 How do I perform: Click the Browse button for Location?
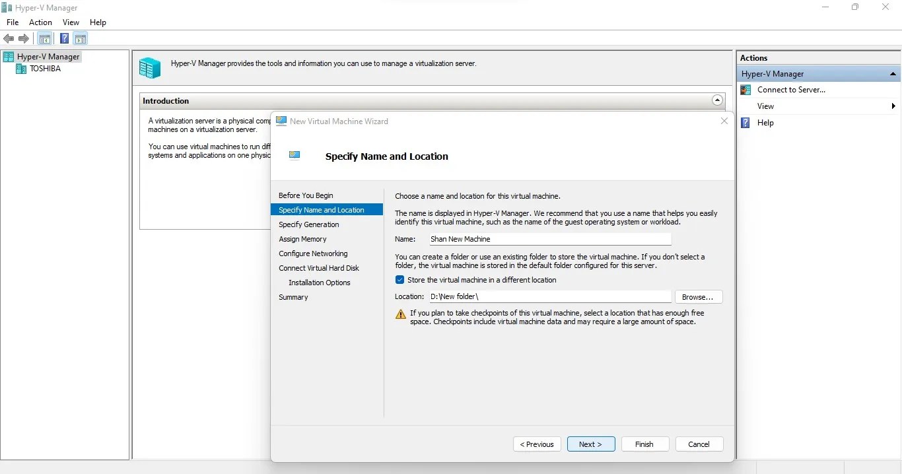coord(698,296)
